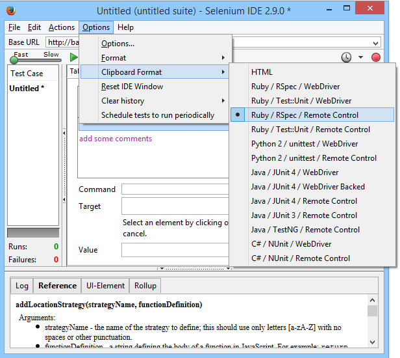
Task: Select C# / NUnit / Remote Control format
Action: (x=312, y=258)
